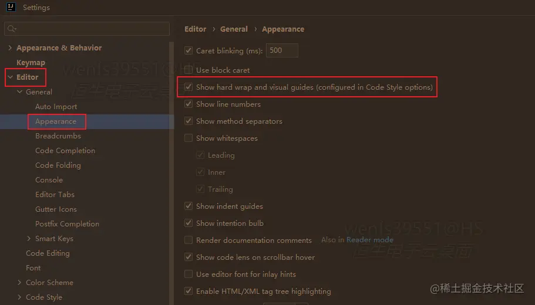The image size is (535, 305).
Task: Expand the Smart Keys node
Action: (29, 239)
